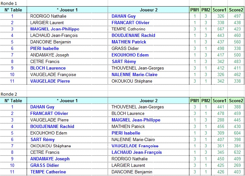Viewport: 245px width, 176px height.
Task: Select 'GRASS Didier' in Ronde 2
Action: (x=45, y=165)
